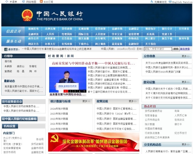
Task: Open the 机构设置 section header
Action: click(10, 126)
